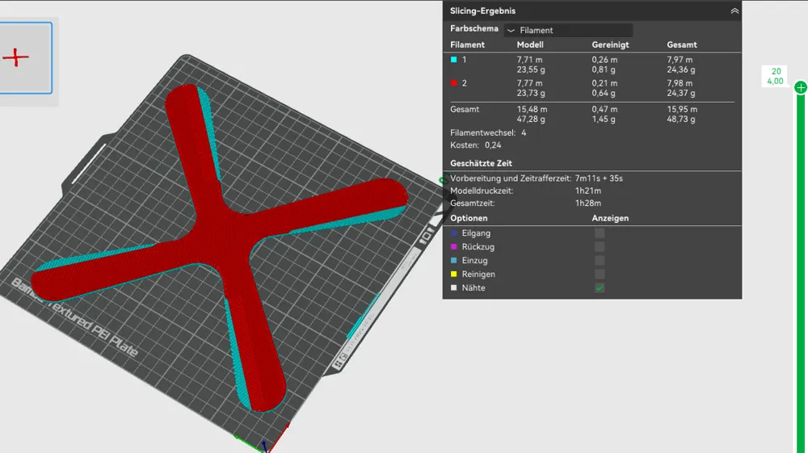Screen dimensions: 808x453
Task: Open the Farbschema Filament dropdown
Action: [x=568, y=31]
